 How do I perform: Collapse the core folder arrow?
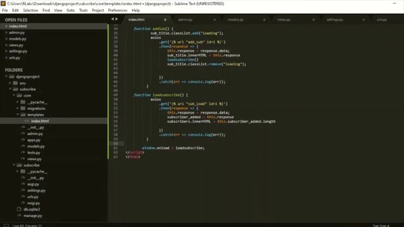[14, 95]
